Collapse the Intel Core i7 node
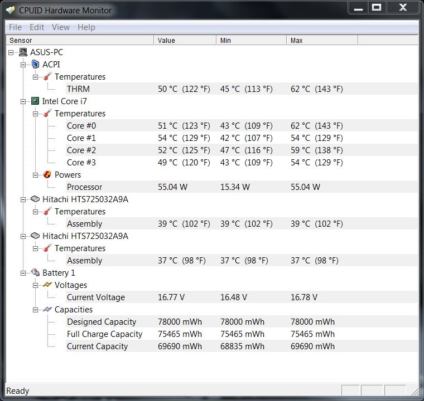Viewport: 424px width, 401px height. coord(23,101)
